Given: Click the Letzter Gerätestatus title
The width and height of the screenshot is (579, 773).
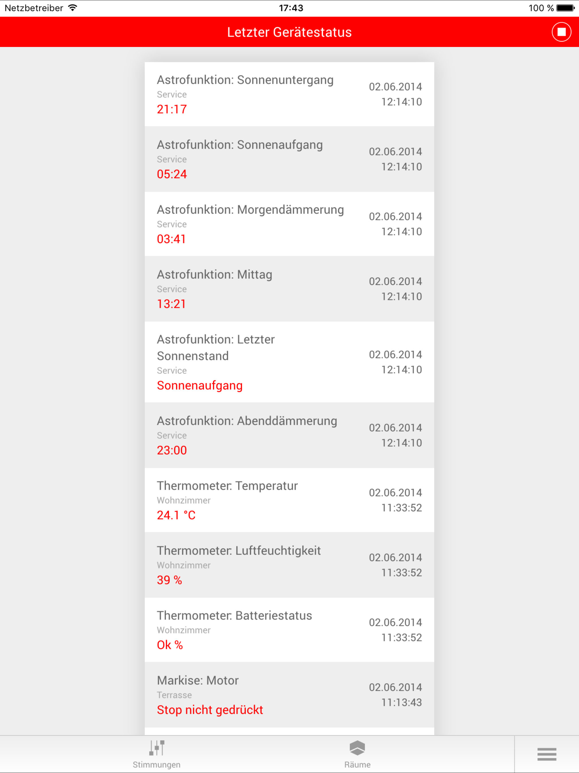Looking at the screenshot, I should point(289,32).
